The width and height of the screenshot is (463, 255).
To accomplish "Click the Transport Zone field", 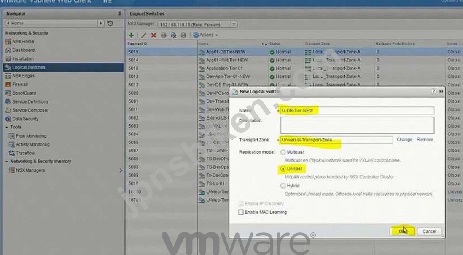I will (336, 140).
